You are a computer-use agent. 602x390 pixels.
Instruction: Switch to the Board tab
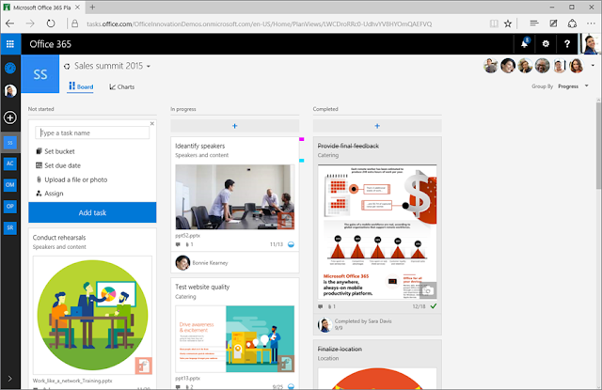[x=81, y=86]
